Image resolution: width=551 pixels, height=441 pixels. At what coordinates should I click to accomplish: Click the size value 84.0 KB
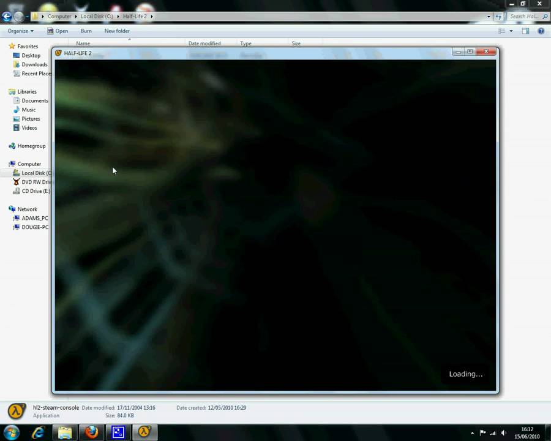(125, 416)
